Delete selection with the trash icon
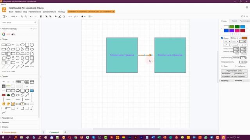The image size is (250, 140). [41, 16]
